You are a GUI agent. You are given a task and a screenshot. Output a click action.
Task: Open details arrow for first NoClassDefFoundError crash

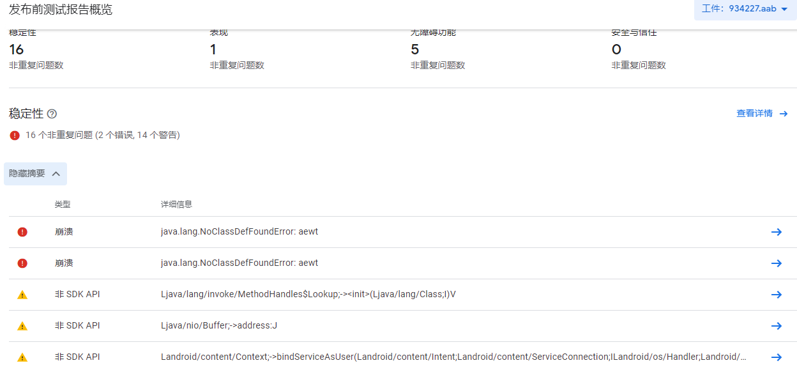(x=777, y=231)
